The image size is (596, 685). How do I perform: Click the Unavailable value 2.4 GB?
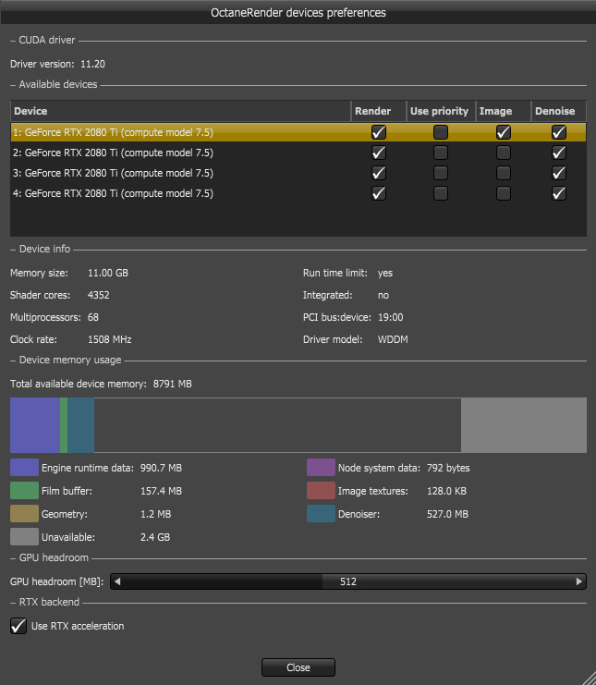coord(155,537)
